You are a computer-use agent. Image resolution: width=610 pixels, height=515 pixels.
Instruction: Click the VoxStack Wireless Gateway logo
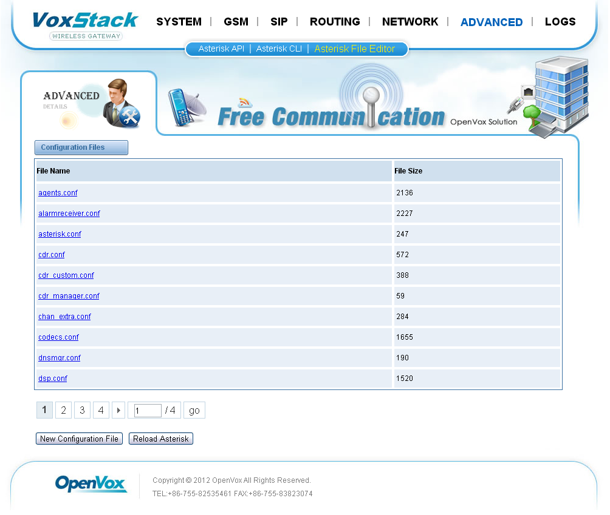(x=85, y=25)
